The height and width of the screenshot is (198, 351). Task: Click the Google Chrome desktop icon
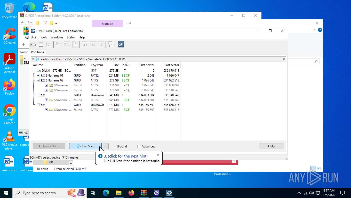click(x=10, y=114)
